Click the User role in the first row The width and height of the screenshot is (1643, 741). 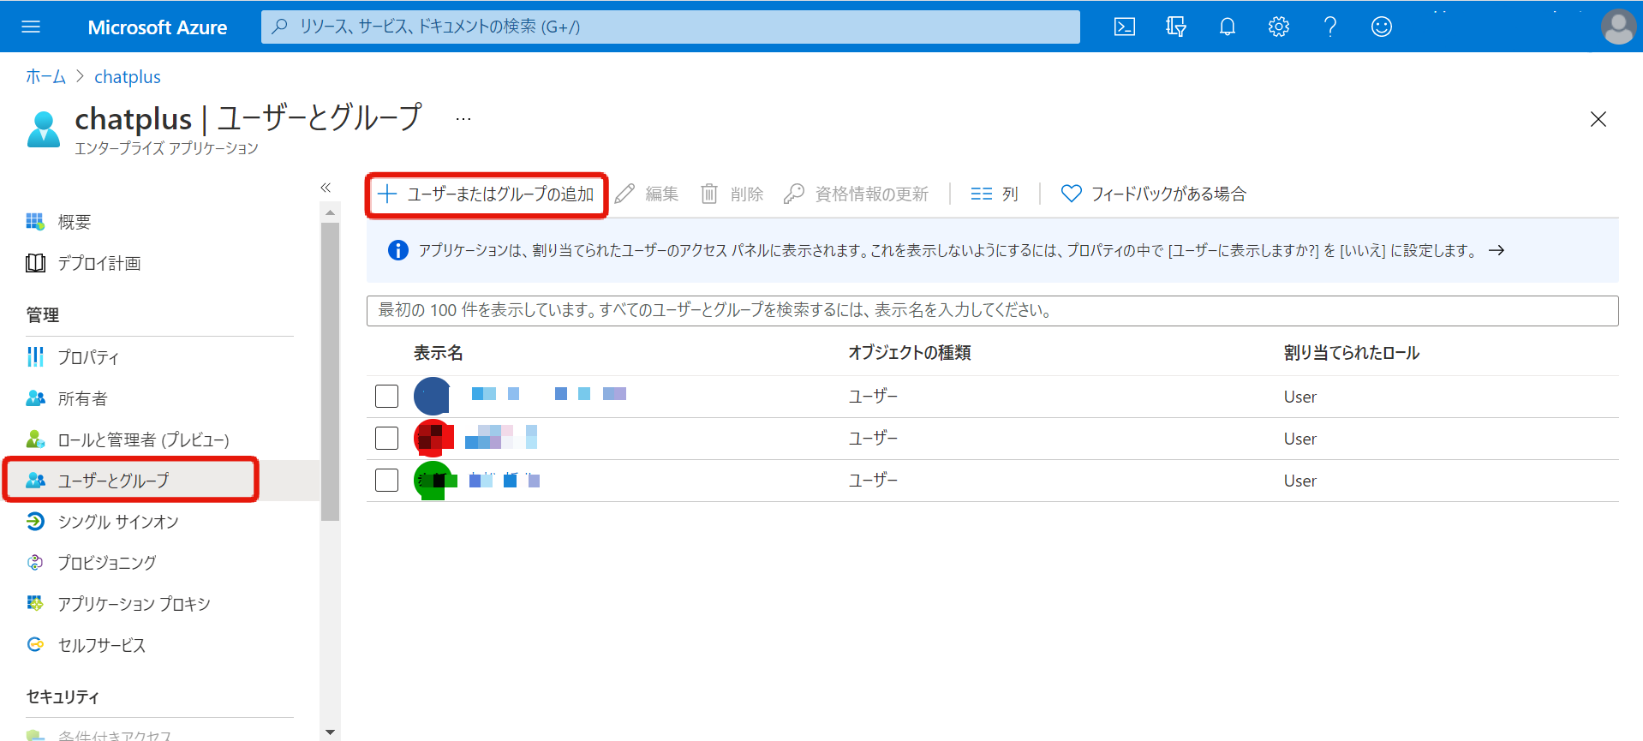pos(1299,397)
